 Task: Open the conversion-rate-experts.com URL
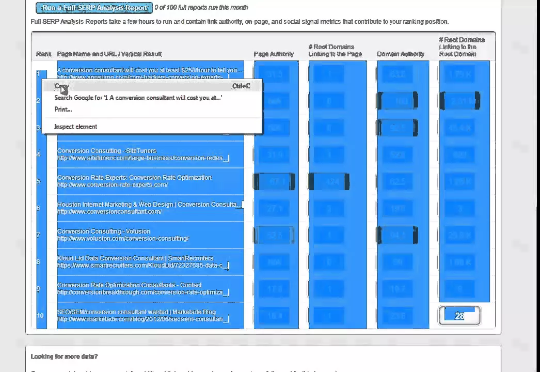(113, 185)
